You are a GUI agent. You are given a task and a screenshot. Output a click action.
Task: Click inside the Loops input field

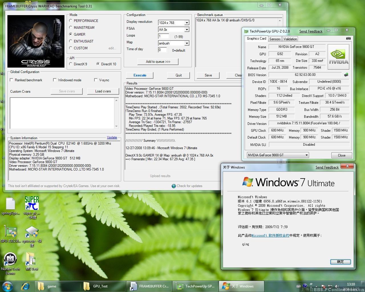[163, 36]
